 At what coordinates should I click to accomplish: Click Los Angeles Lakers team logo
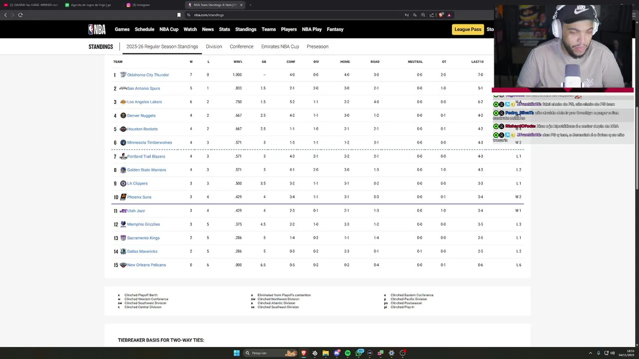click(123, 102)
